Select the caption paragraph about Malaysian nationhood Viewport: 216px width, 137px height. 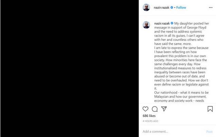(x=181, y=97)
